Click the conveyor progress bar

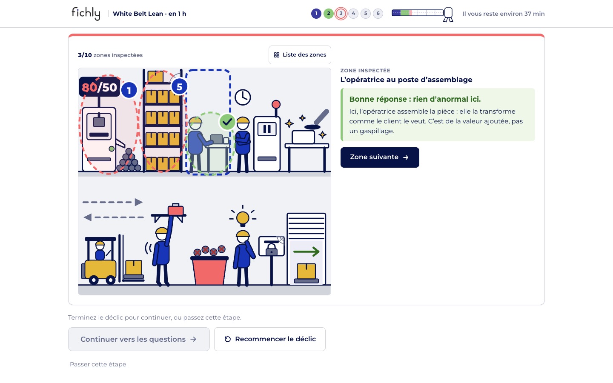coord(422,14)
